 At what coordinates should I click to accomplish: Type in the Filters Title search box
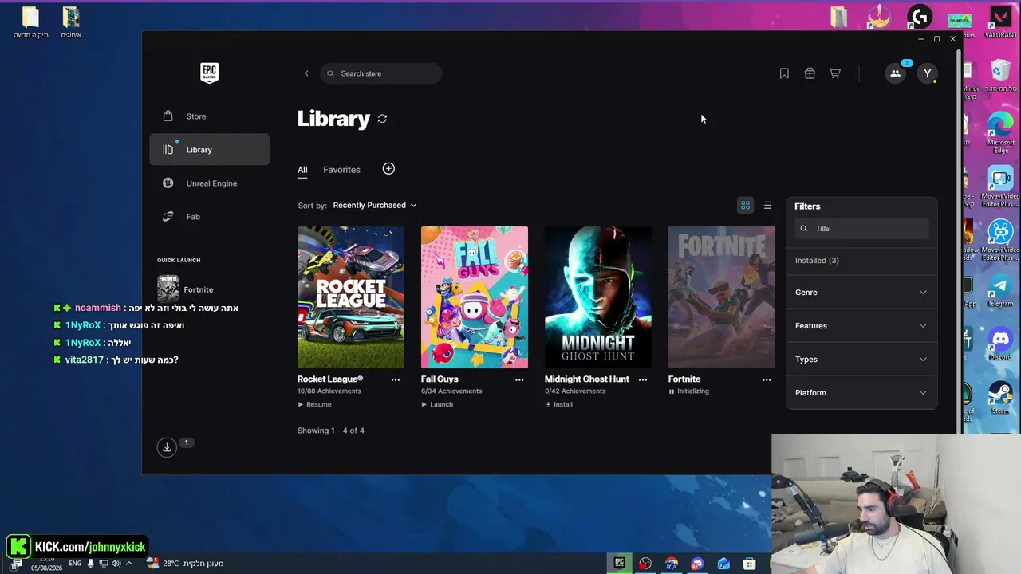(861, 229)
